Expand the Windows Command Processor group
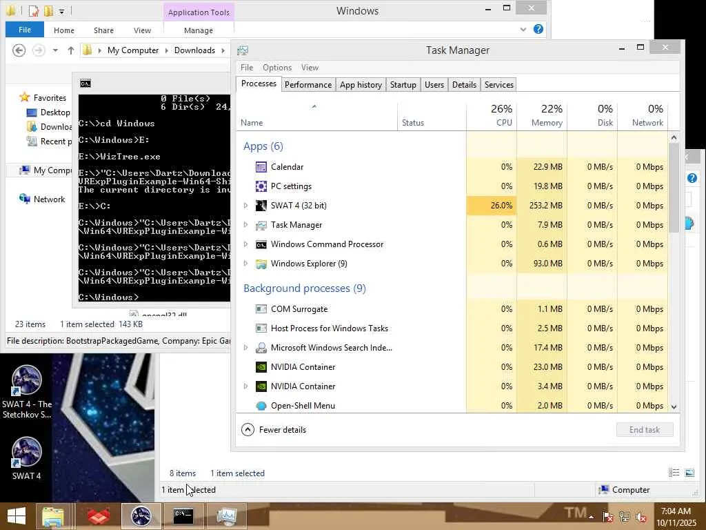 pyautogui.click(x=246, y=244)
